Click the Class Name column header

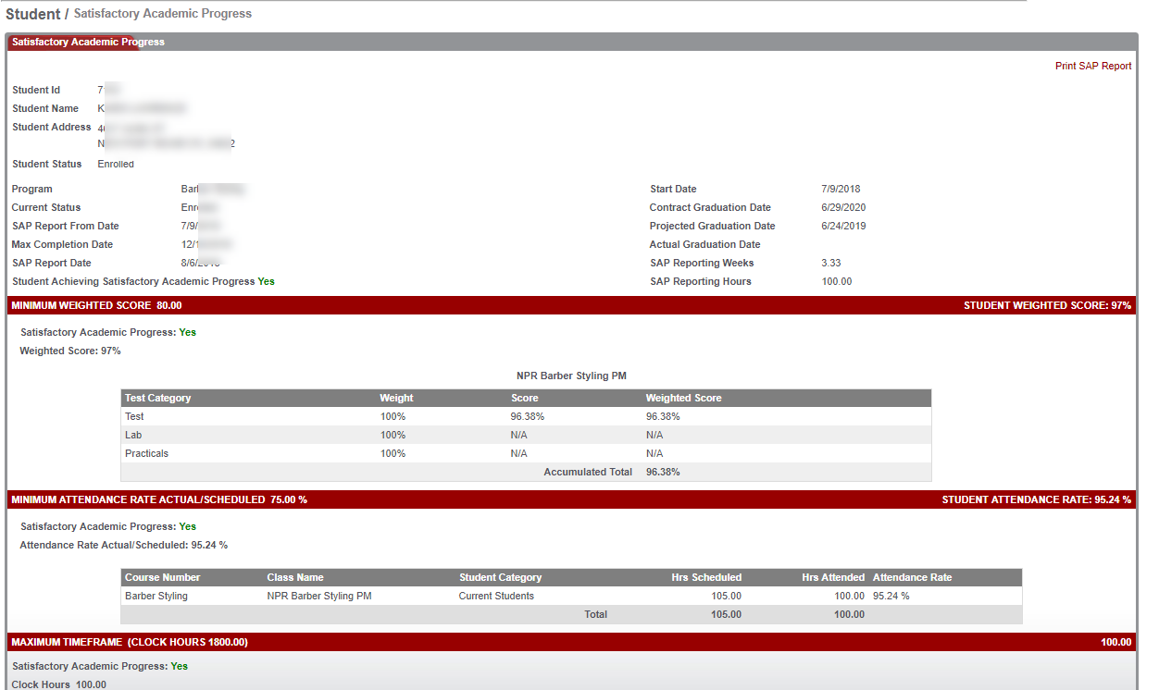[x=295, y=577]
